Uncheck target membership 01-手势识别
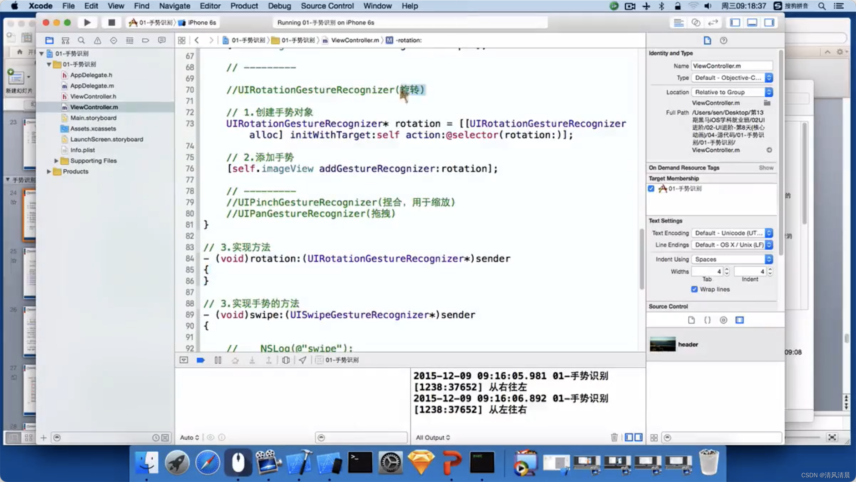Viewport: 856px width, 482px height. click(651, 189)
